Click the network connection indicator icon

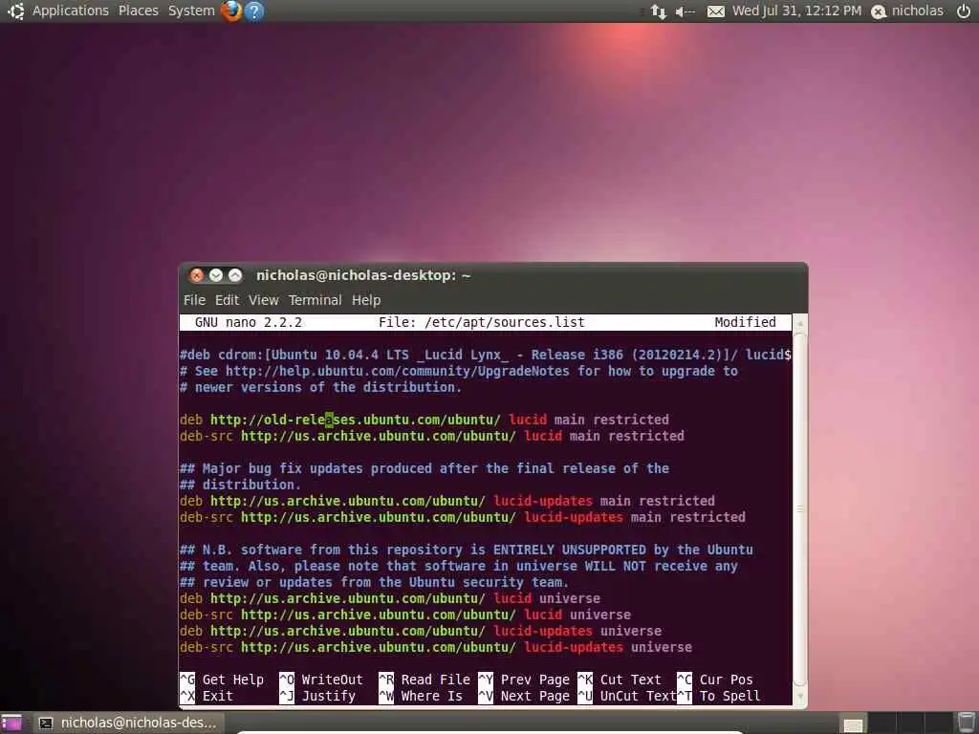[658, 11]
